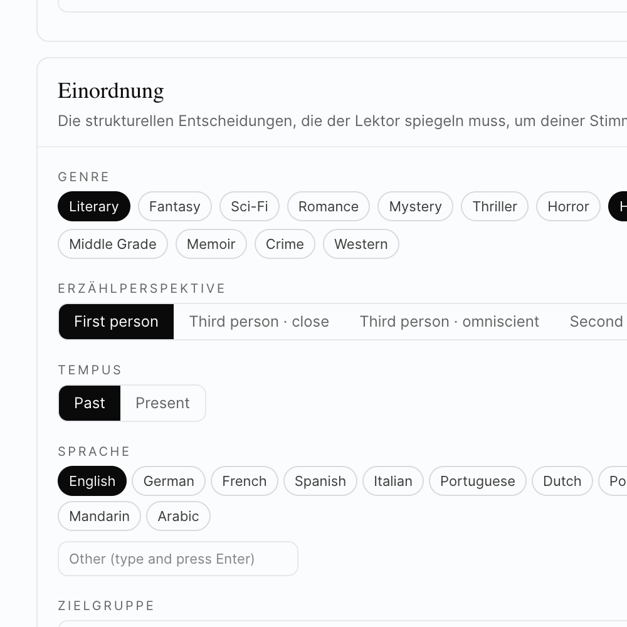This screenshot has height=627, width=627.
Task: Select the Western genre chip
Action: click(361, 244)
